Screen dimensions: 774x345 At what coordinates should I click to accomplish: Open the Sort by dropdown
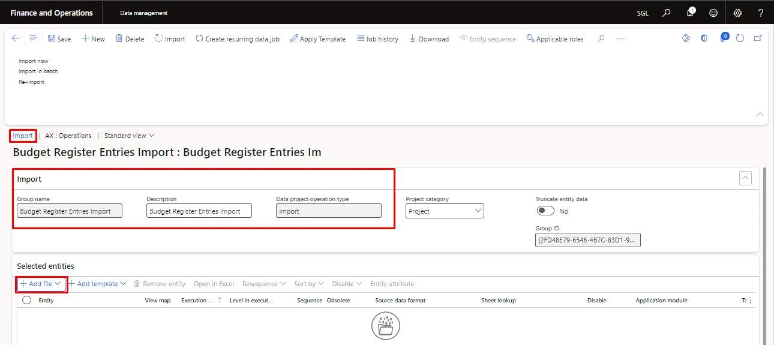(308, 284)
